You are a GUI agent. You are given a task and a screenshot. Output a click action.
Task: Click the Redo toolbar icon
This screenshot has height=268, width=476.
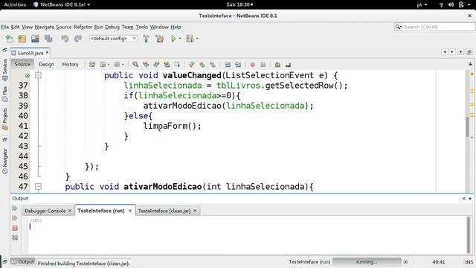pyautogui.click(x=78, y=39)
